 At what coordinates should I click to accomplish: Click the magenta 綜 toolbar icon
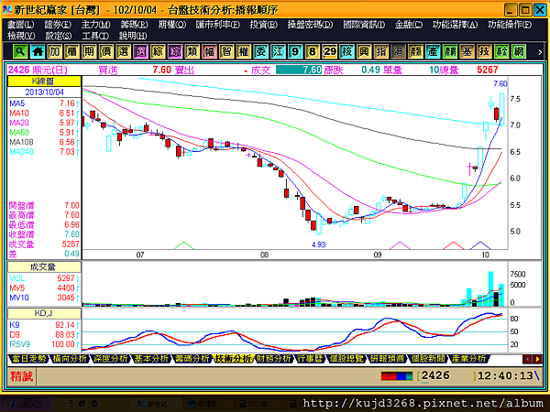point(175,52)
